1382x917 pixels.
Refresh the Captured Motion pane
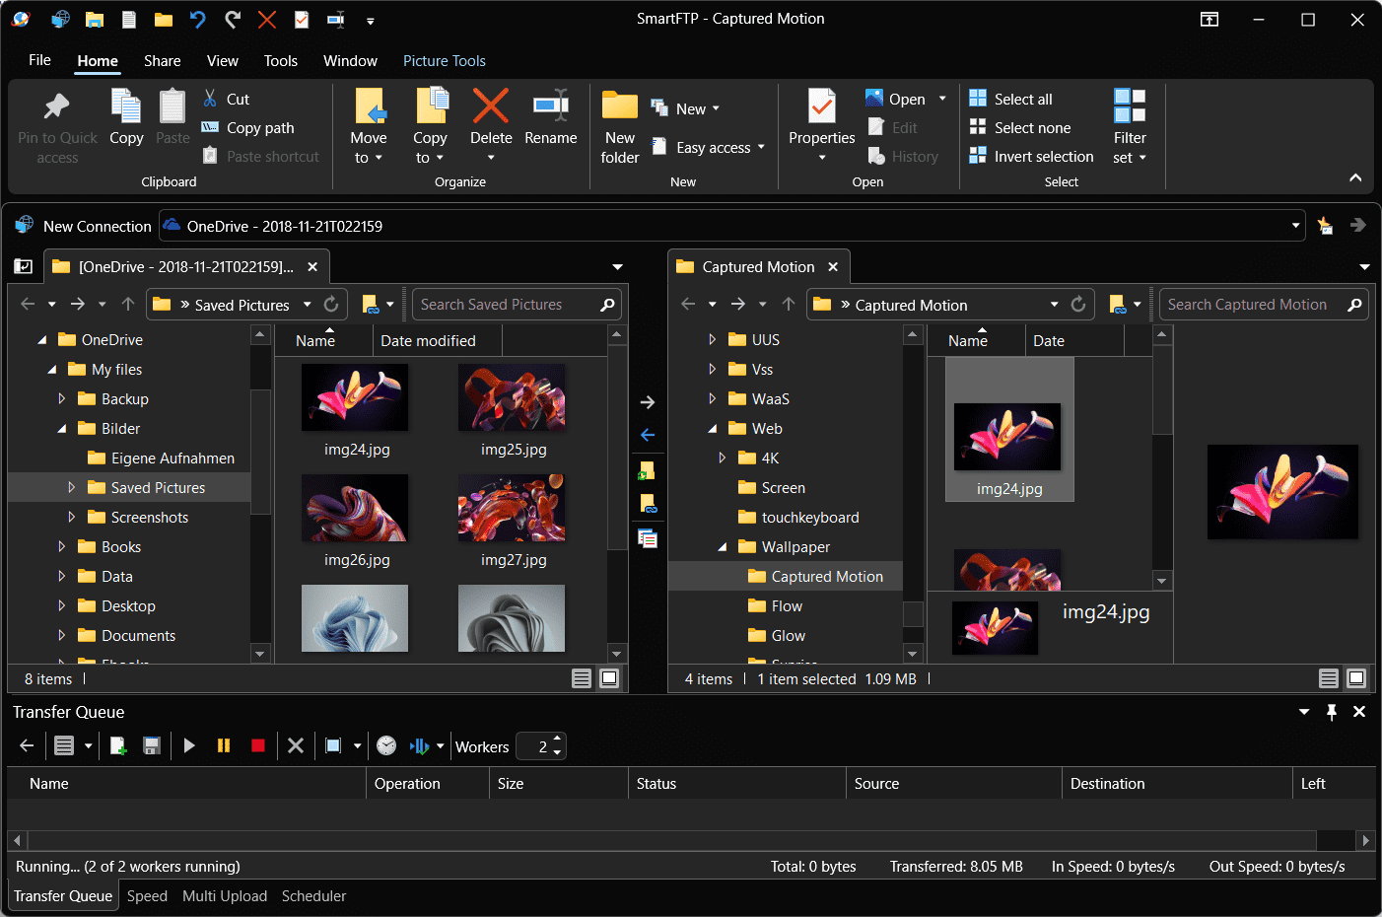1078,305
